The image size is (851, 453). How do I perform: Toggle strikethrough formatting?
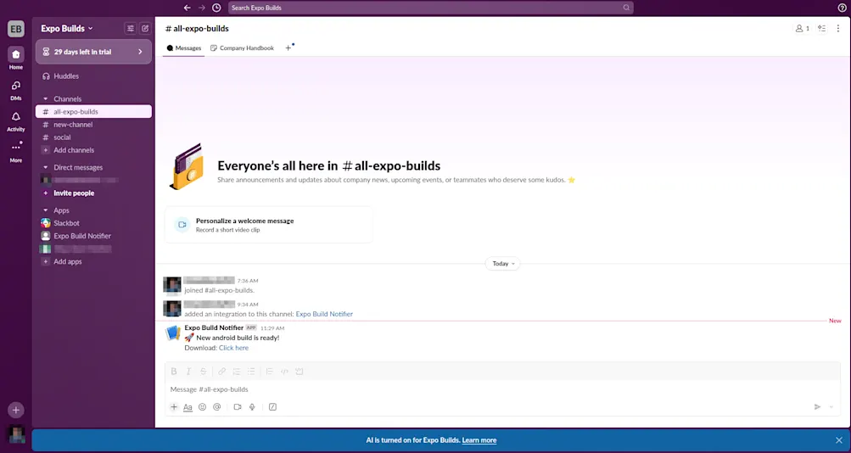coord(203,372)
